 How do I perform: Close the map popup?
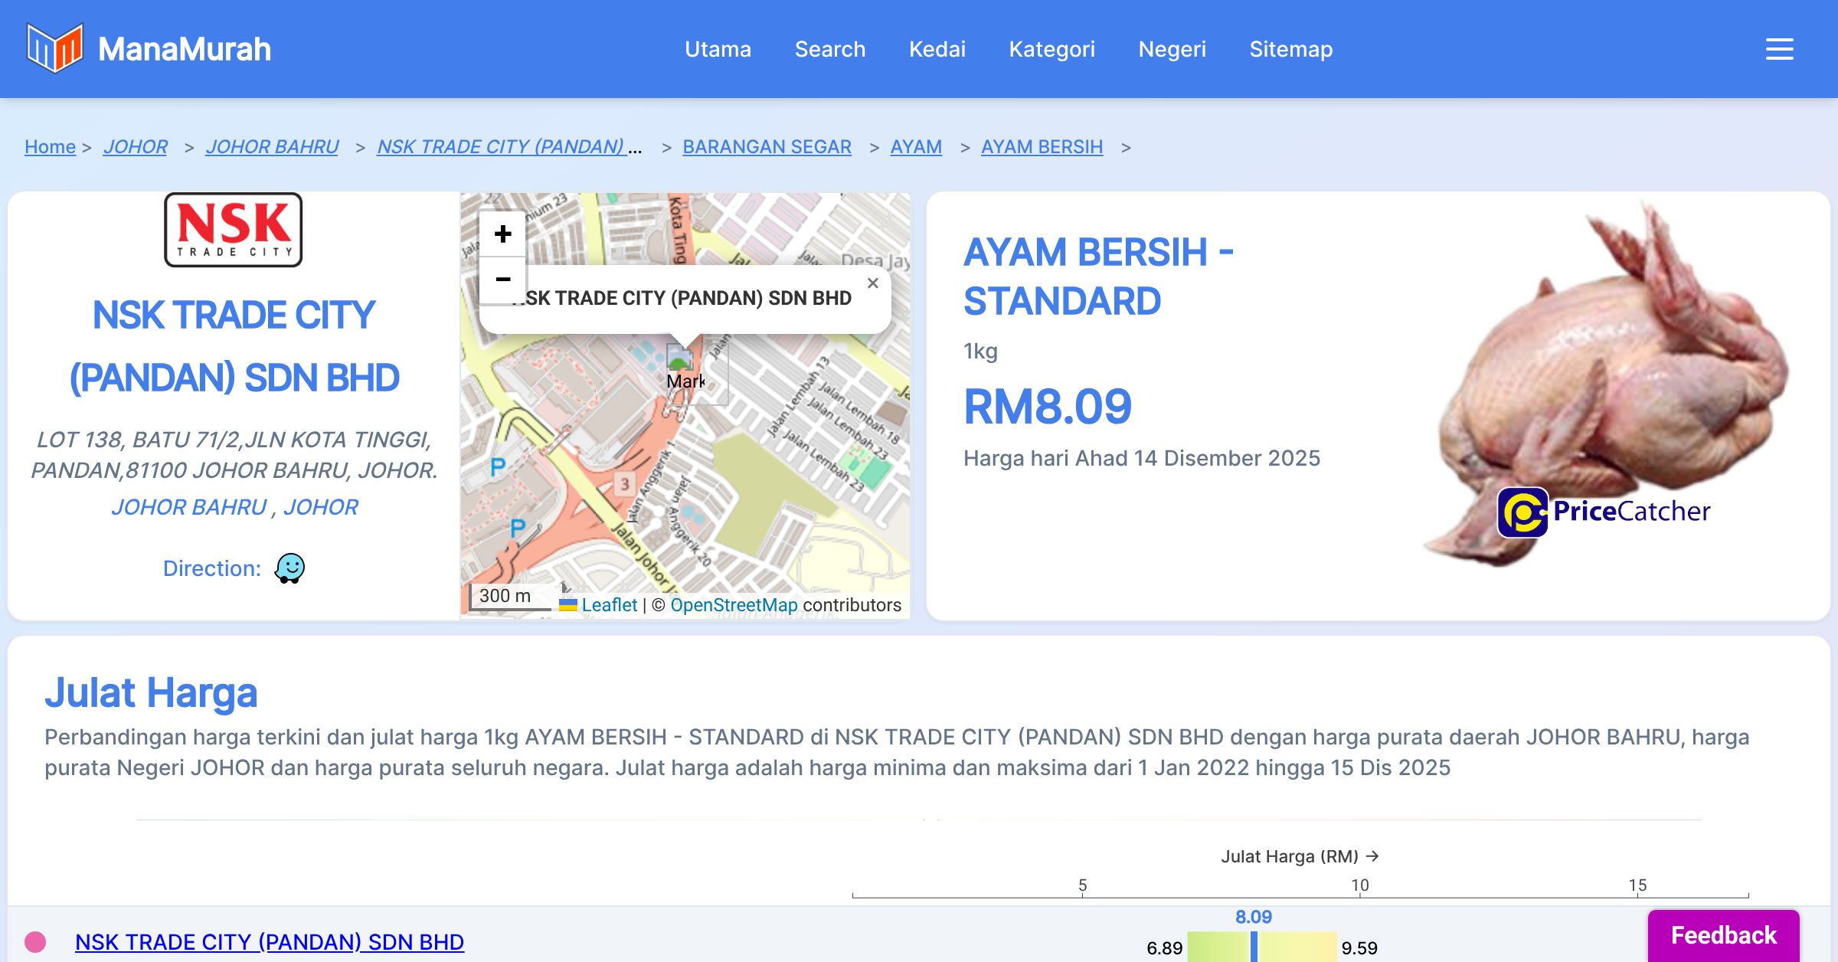872,283
